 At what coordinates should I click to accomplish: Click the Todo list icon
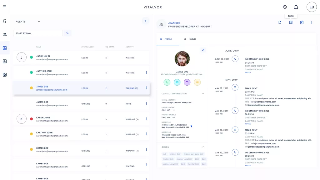(x=291, y=22)
